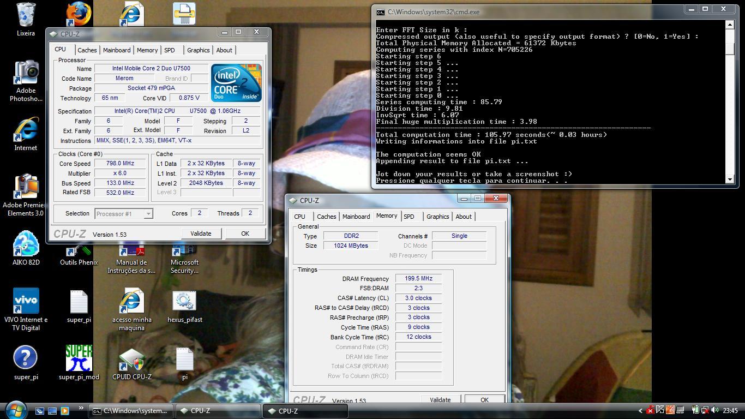Click the red security alert tray icon
This screenshot has height=419, width=745.
(x=650, y=410)
